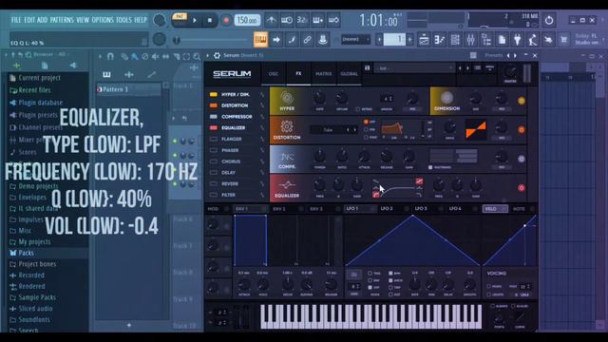Open Serum plugin gear options

pos(217,55)
